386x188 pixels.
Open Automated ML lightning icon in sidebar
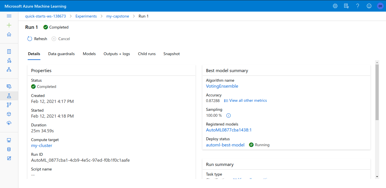[x=9, y=60]
